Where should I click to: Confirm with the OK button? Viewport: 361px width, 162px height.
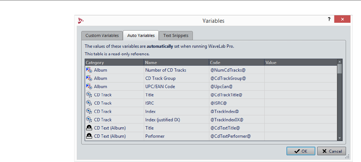click(x=301, y=151)
